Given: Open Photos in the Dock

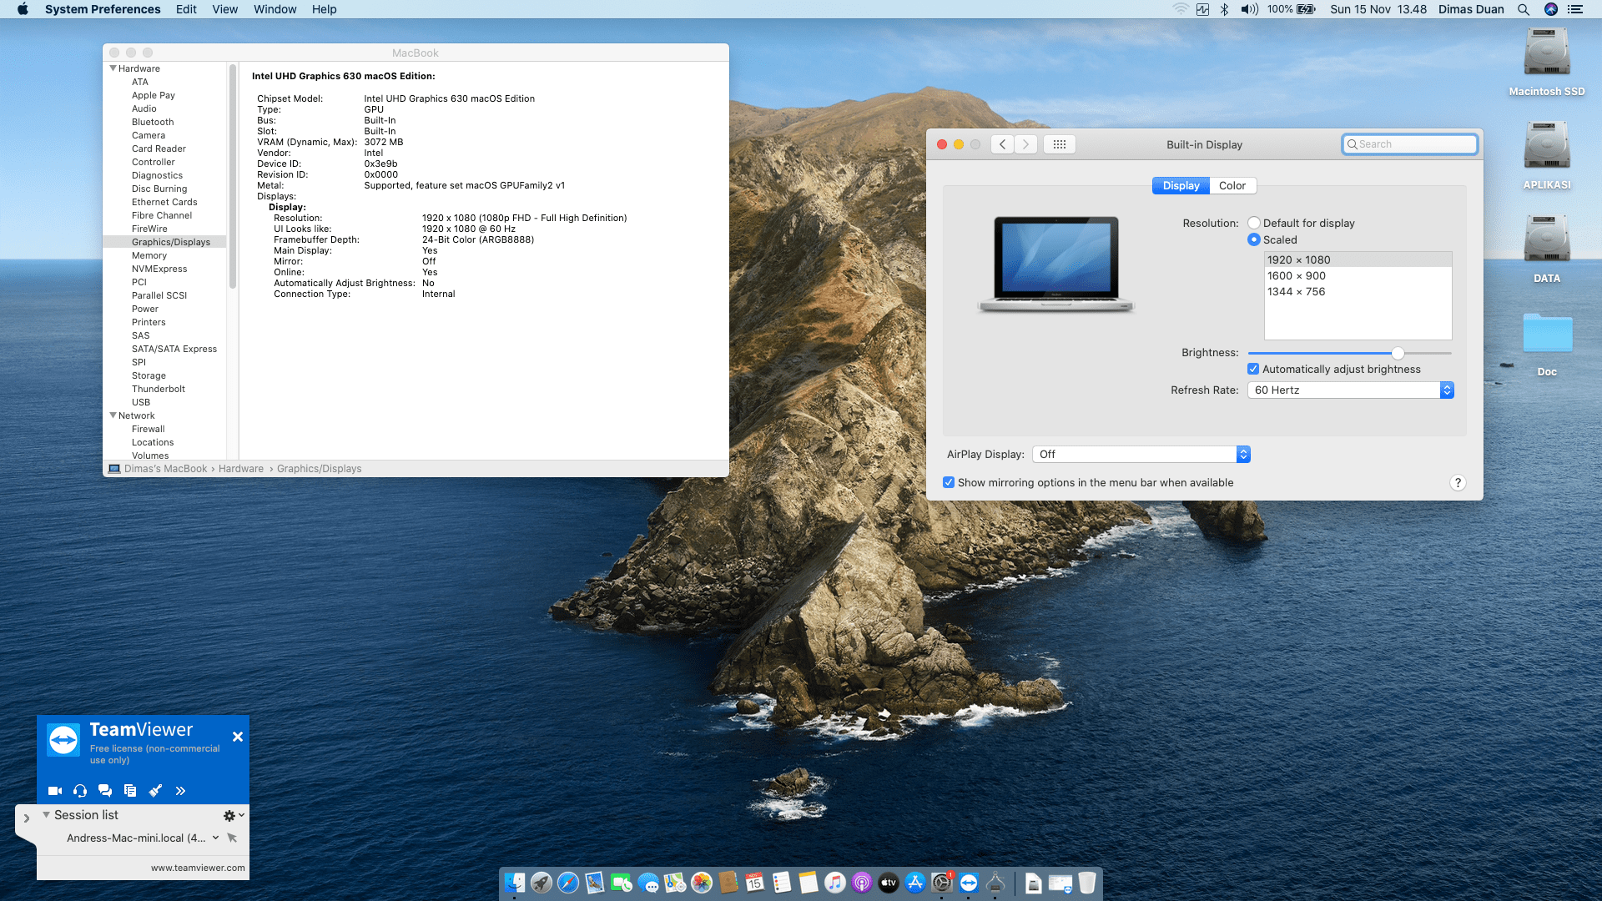Looking at the screenshot, I should pyautogui.click(x=702, y=883).
